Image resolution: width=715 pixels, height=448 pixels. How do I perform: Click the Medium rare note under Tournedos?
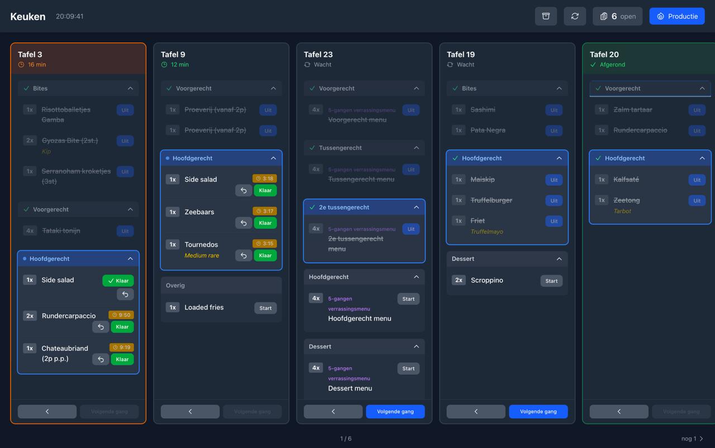(x=202, y=256)
